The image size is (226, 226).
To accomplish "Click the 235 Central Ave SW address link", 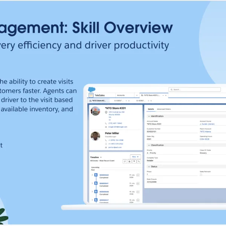I will pos(117,112).
